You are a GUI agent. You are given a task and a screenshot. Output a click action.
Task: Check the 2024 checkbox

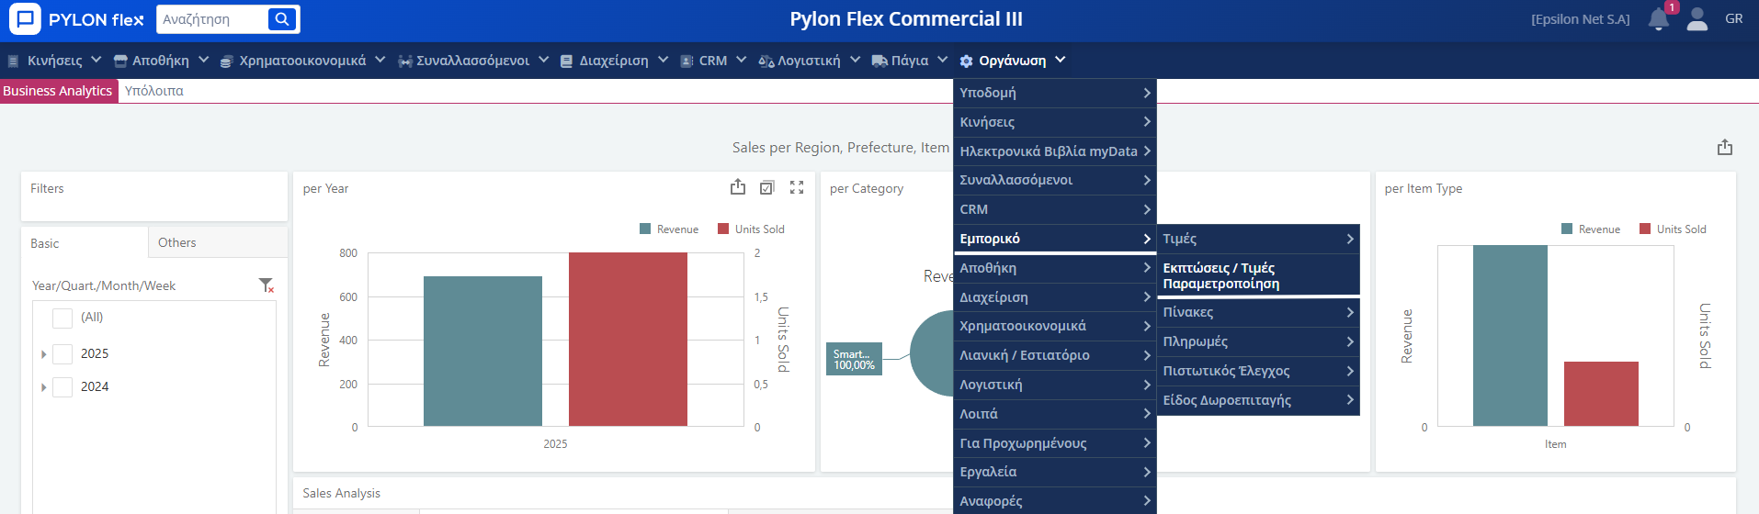tap(62, 387)
